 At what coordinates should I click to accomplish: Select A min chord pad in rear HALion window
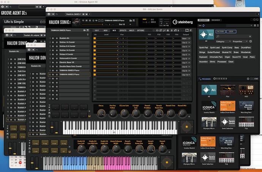54,143
